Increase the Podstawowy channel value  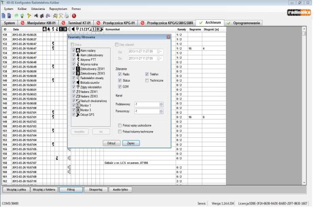coord(161,103)
